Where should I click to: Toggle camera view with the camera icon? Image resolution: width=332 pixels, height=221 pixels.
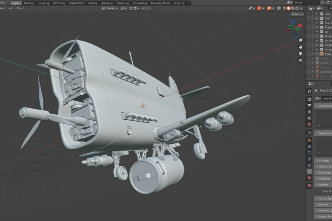pos(301,54)
